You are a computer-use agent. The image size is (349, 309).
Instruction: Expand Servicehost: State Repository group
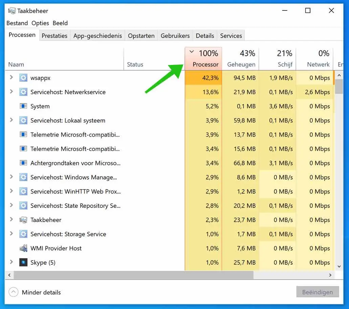pyautogui.click(x=12, y=205)
